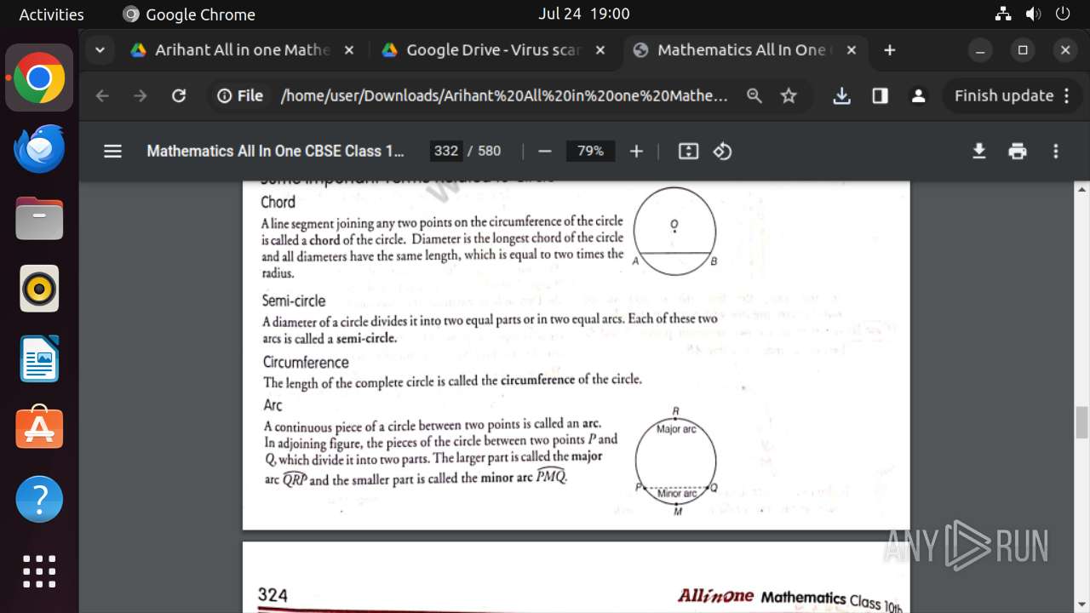The image size is (1090, 613).
Task: Open LibreOffice Writer from the dock
Action: click(39, 358)
